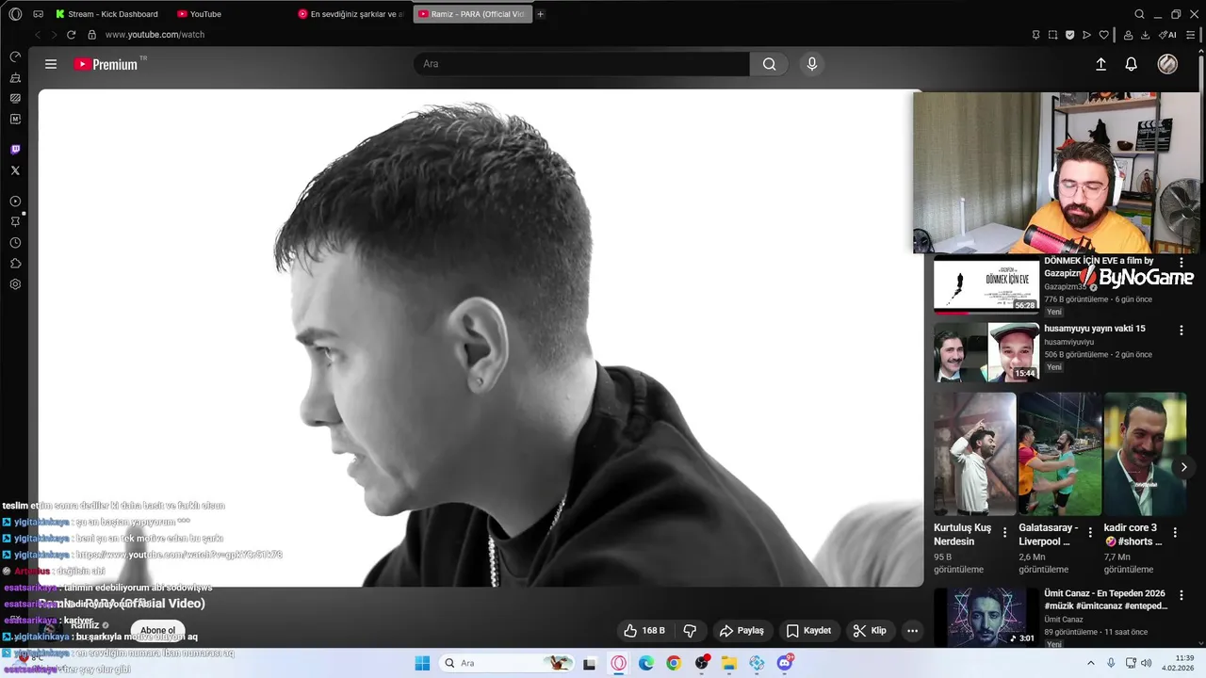Select Ramiz - PARA (Official Video) tab

(472, 14)
